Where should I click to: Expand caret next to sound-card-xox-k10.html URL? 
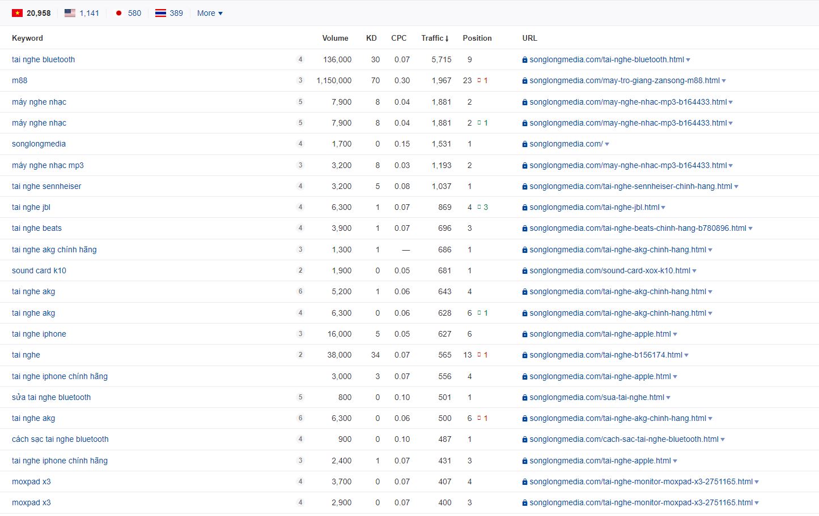[694, 271]
